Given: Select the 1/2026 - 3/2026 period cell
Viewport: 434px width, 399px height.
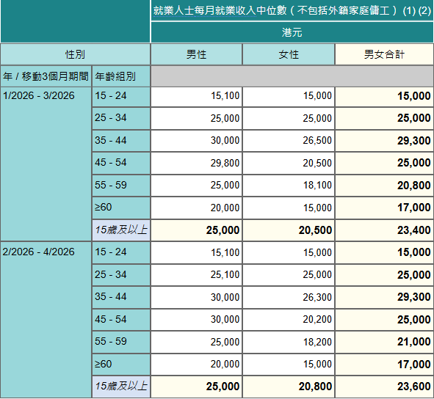Looking at the screenshot, I should tap(46, 164).
